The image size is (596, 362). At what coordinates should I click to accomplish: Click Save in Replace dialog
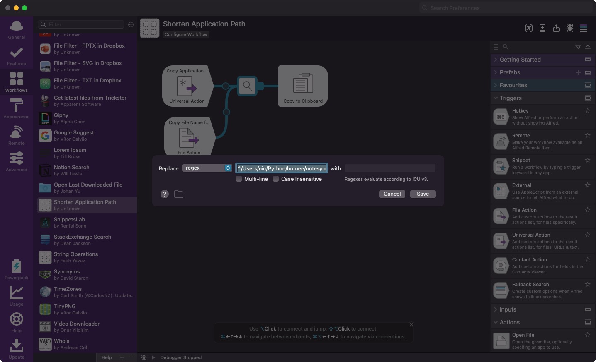coord(423,194)
